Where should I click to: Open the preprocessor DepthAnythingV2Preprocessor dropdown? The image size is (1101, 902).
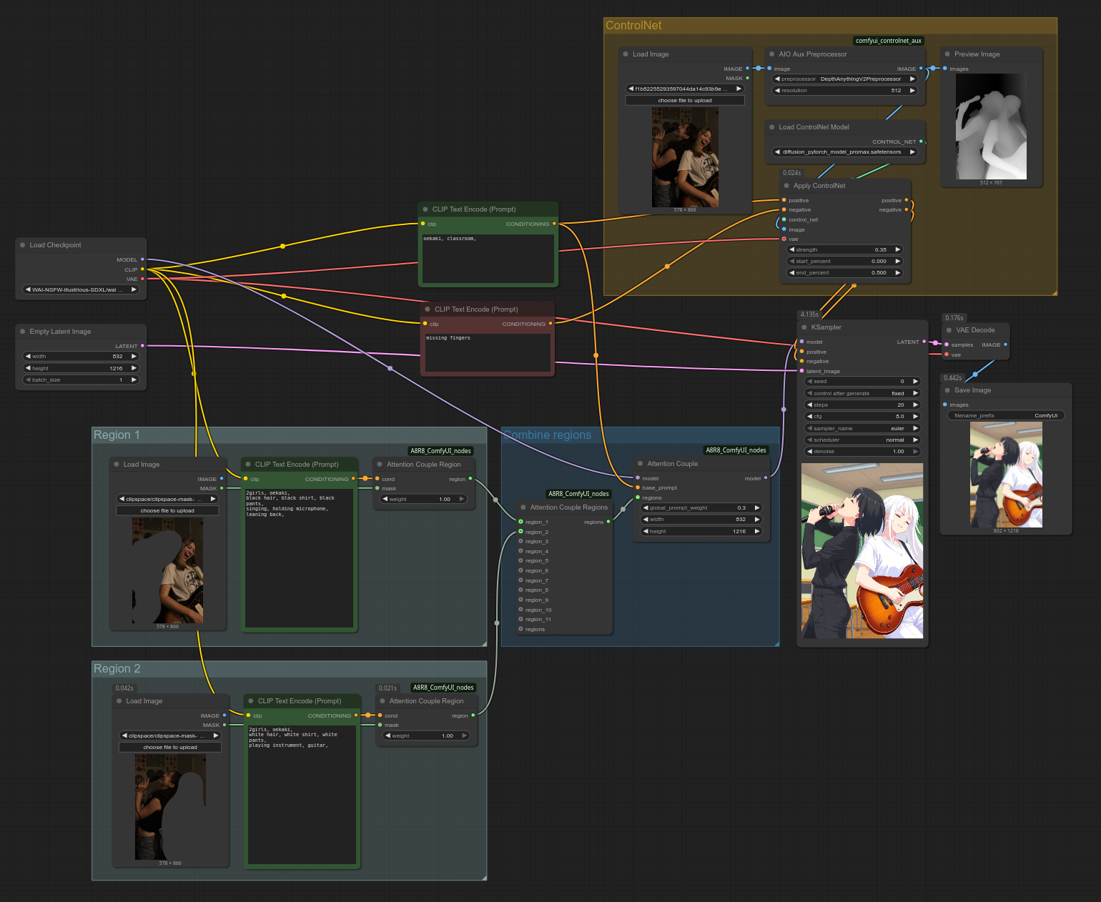click(844, 79)
